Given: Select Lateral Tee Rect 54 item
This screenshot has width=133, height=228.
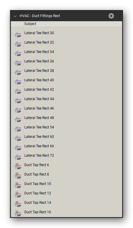Looking at the screenshot, I should pyautogui.click(x=39, y=127).
